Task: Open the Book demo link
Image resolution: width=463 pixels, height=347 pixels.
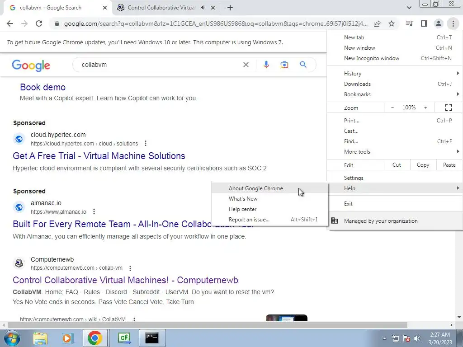Action: [43, 87]
